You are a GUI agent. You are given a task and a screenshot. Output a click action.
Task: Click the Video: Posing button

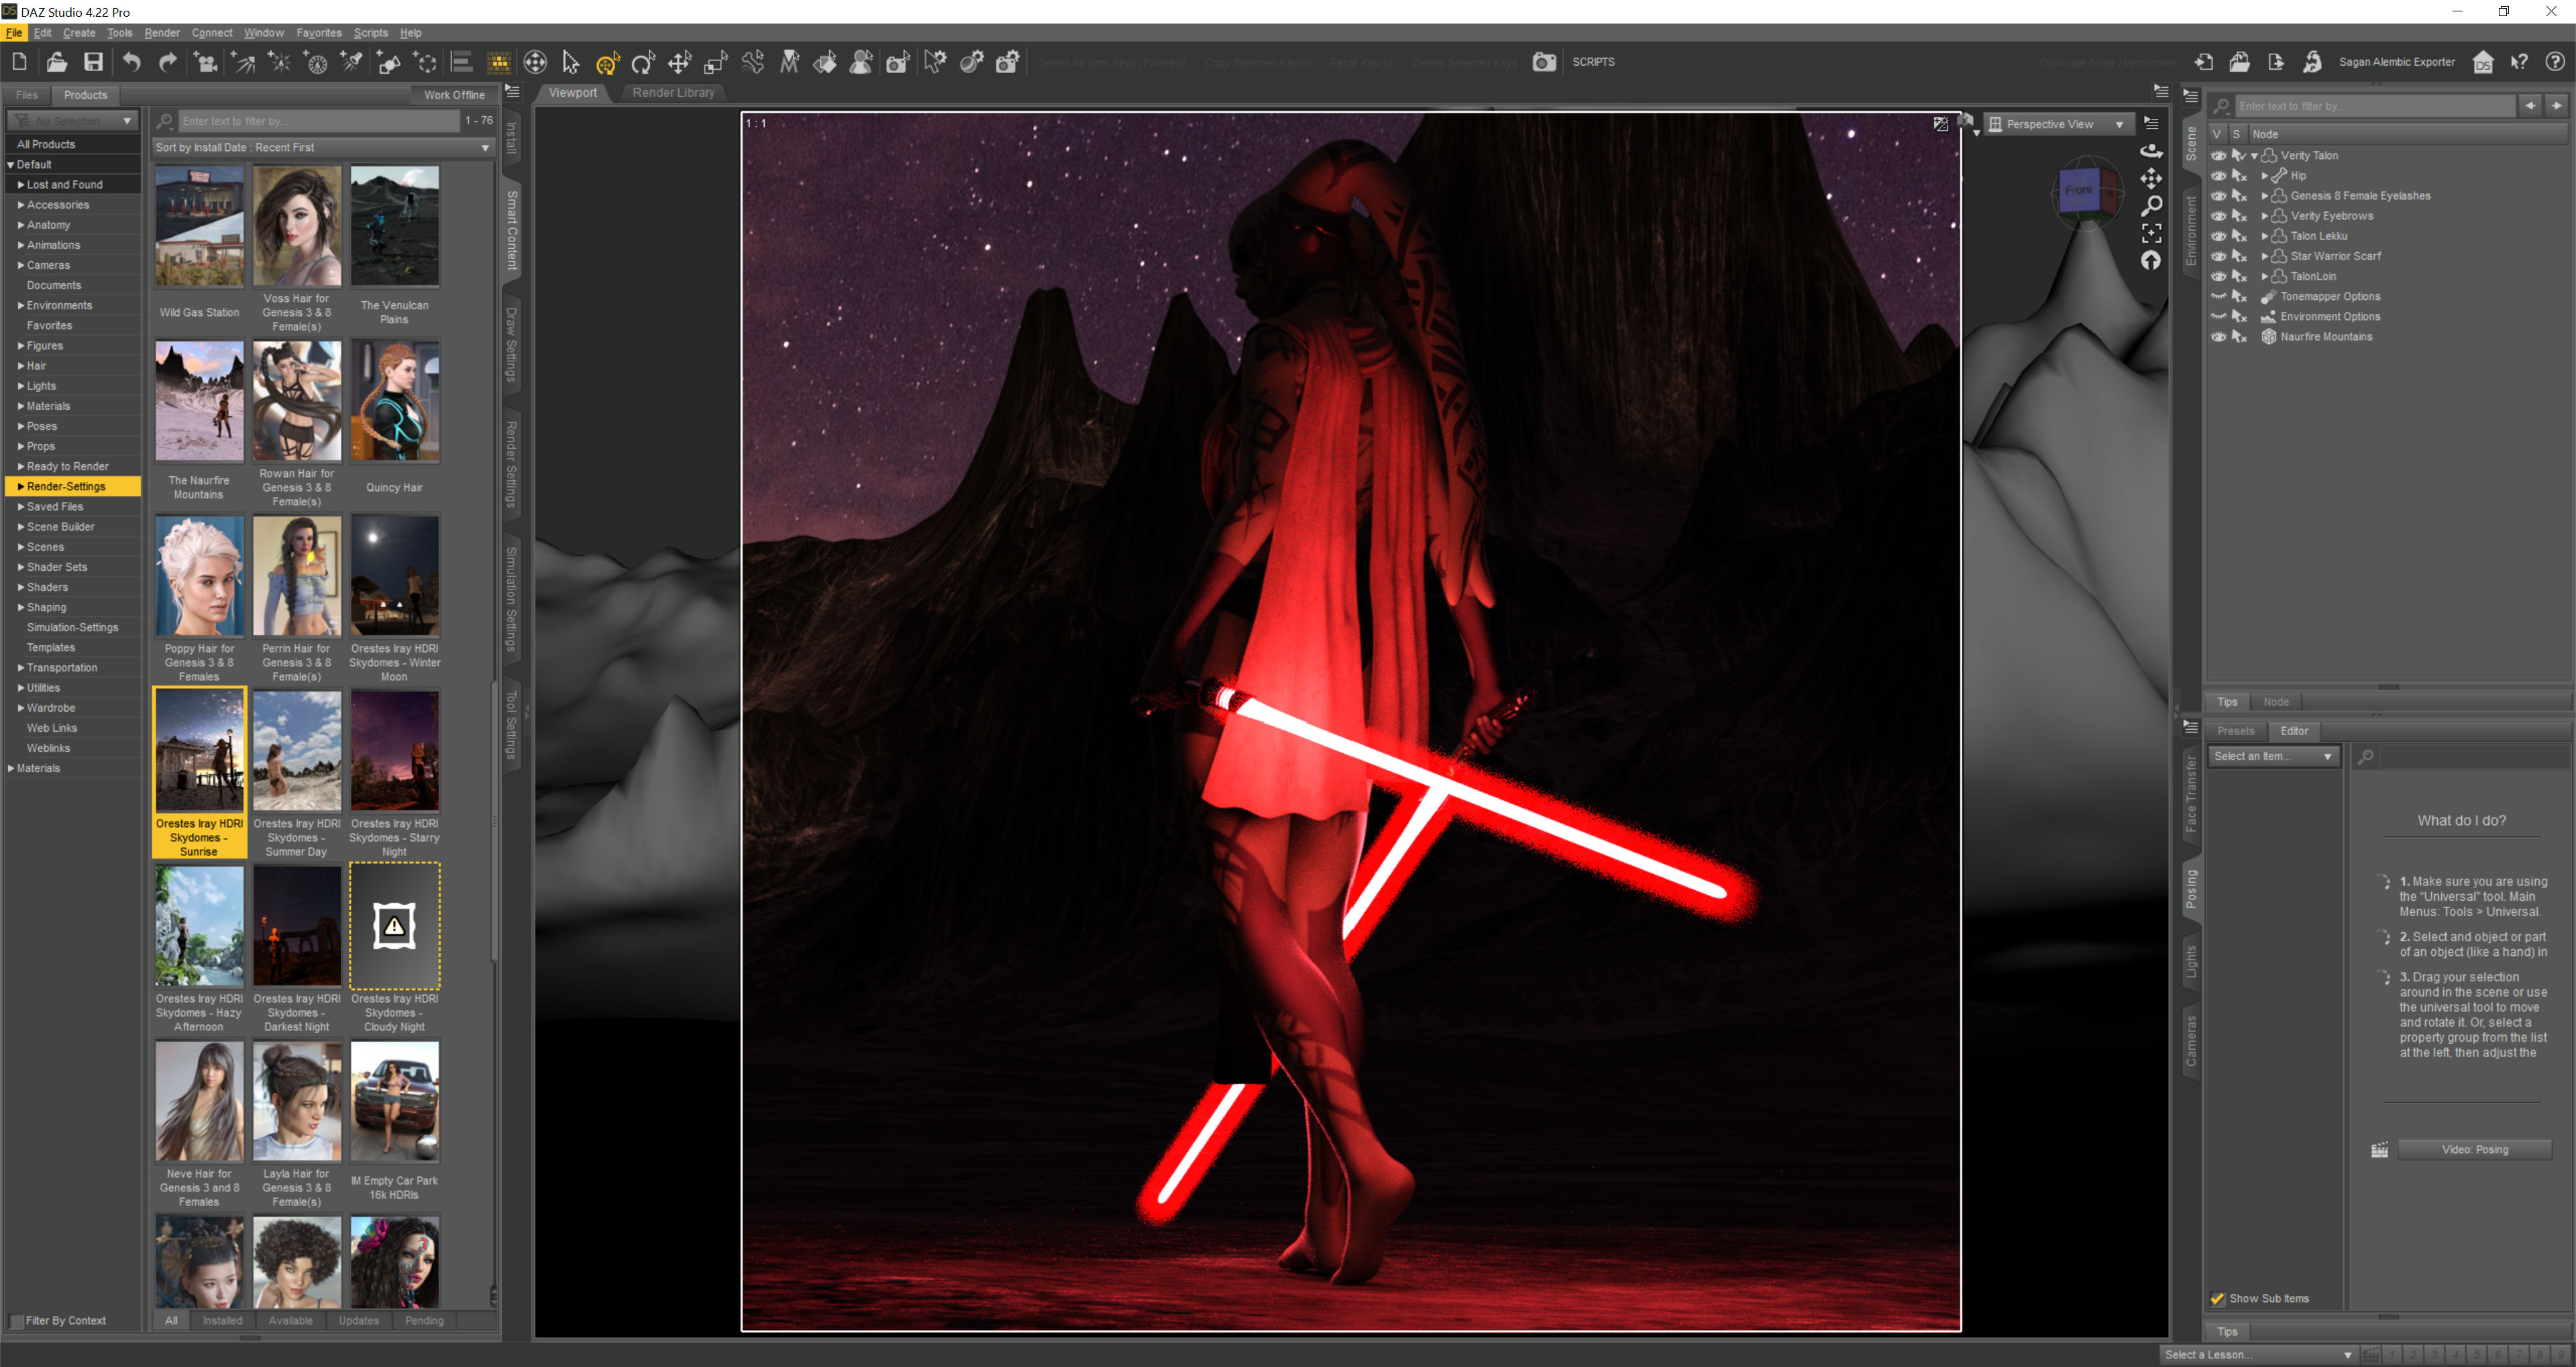(2474, 1150)
